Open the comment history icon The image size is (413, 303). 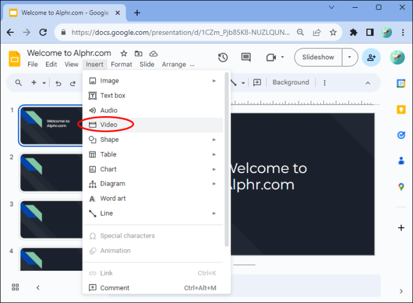(246, 57)
